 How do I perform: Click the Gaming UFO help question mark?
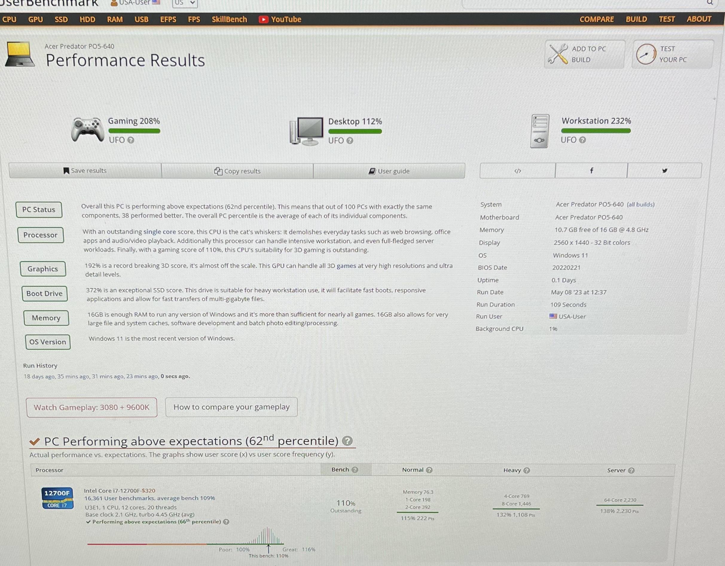tap(131, 140)
